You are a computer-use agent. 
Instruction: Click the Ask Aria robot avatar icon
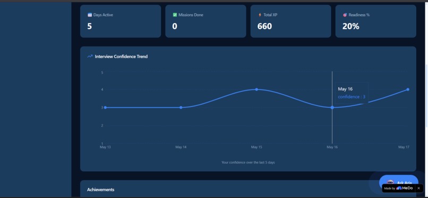coord(390,183)
